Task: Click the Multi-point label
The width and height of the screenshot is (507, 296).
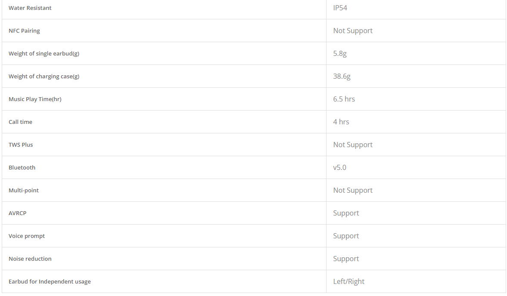Action: (x=24, y=191)
